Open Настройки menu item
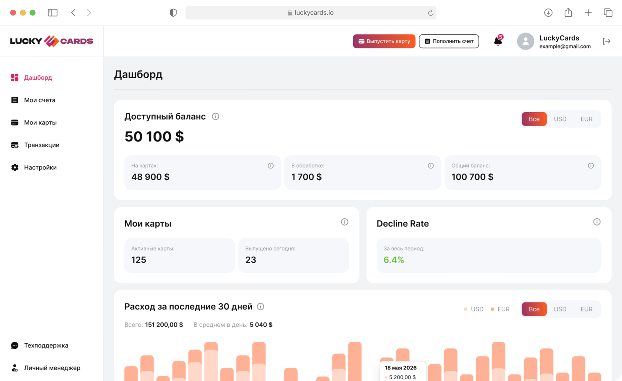 (x=40, y=167)
